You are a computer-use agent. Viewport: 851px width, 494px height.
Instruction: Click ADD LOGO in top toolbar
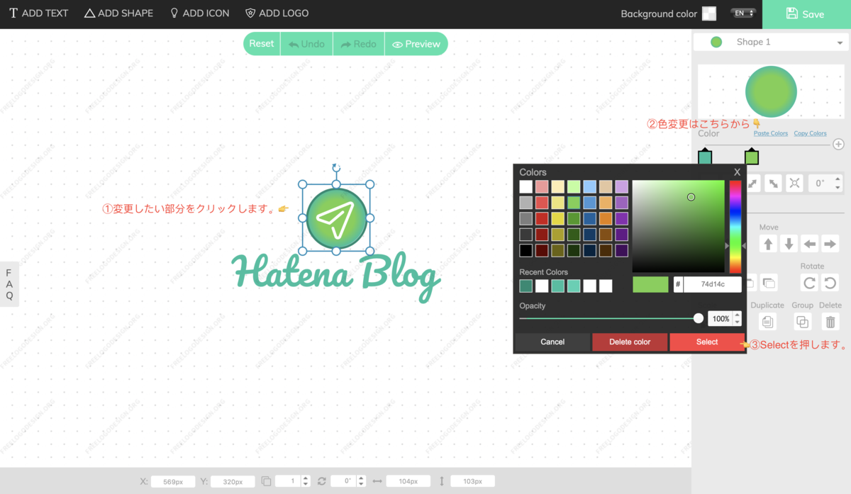click(277, 13)
